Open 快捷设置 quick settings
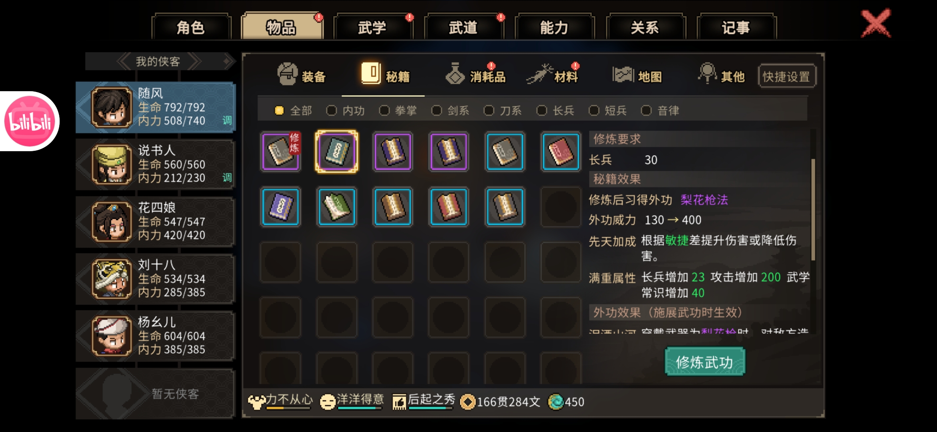Viewport: 937px width, 432px height. pos(786,76)
